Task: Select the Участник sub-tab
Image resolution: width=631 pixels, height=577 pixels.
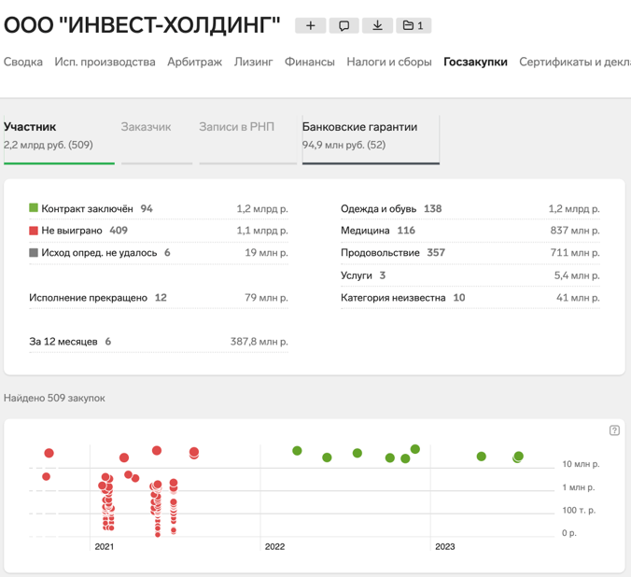Action: pos(59,139)
